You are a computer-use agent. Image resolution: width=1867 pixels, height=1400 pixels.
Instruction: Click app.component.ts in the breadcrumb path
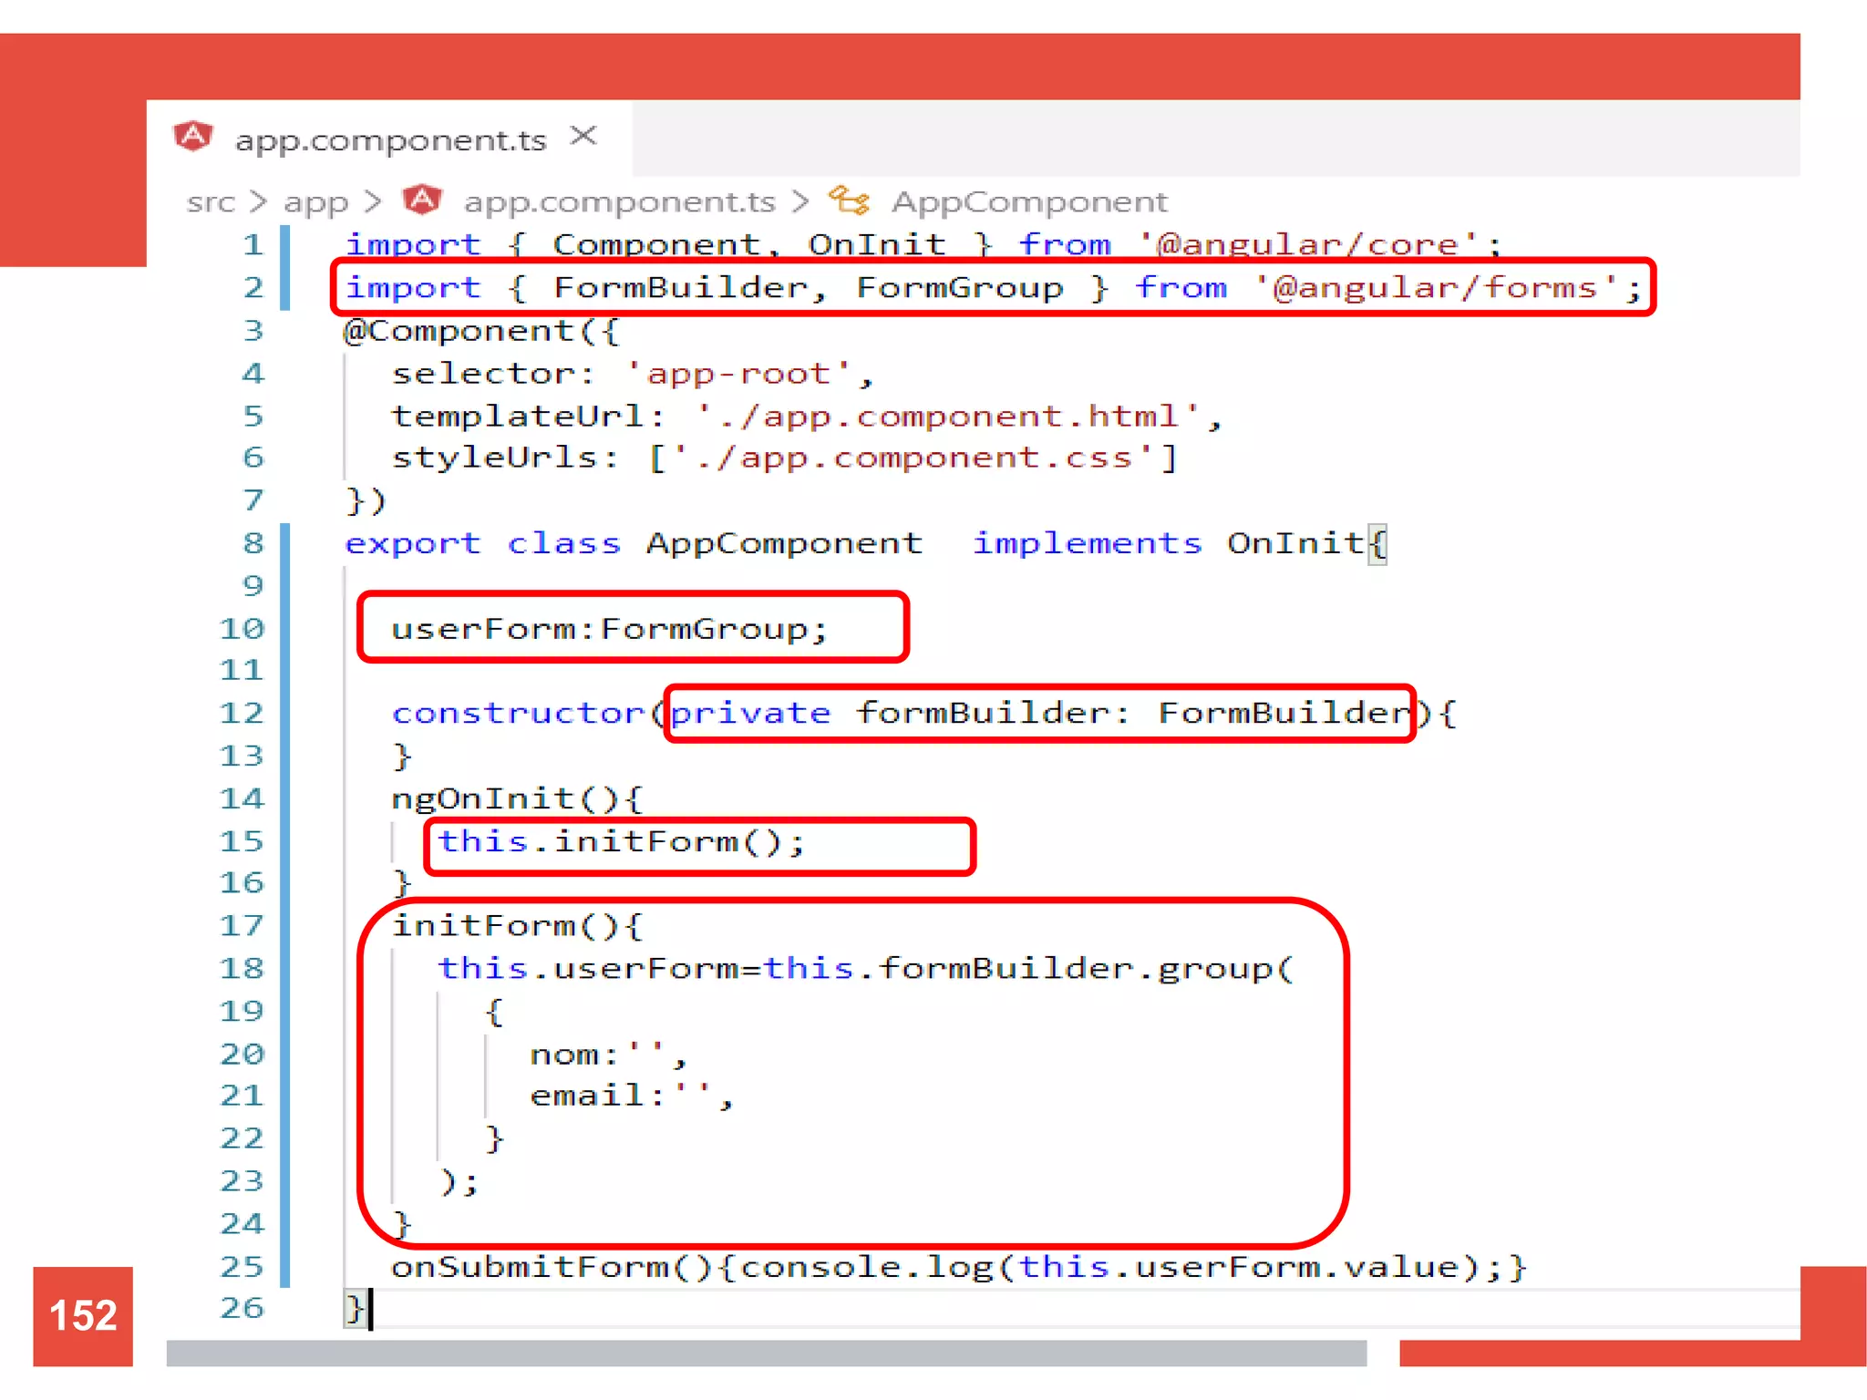pyautogui.click(x=619, y=201)
